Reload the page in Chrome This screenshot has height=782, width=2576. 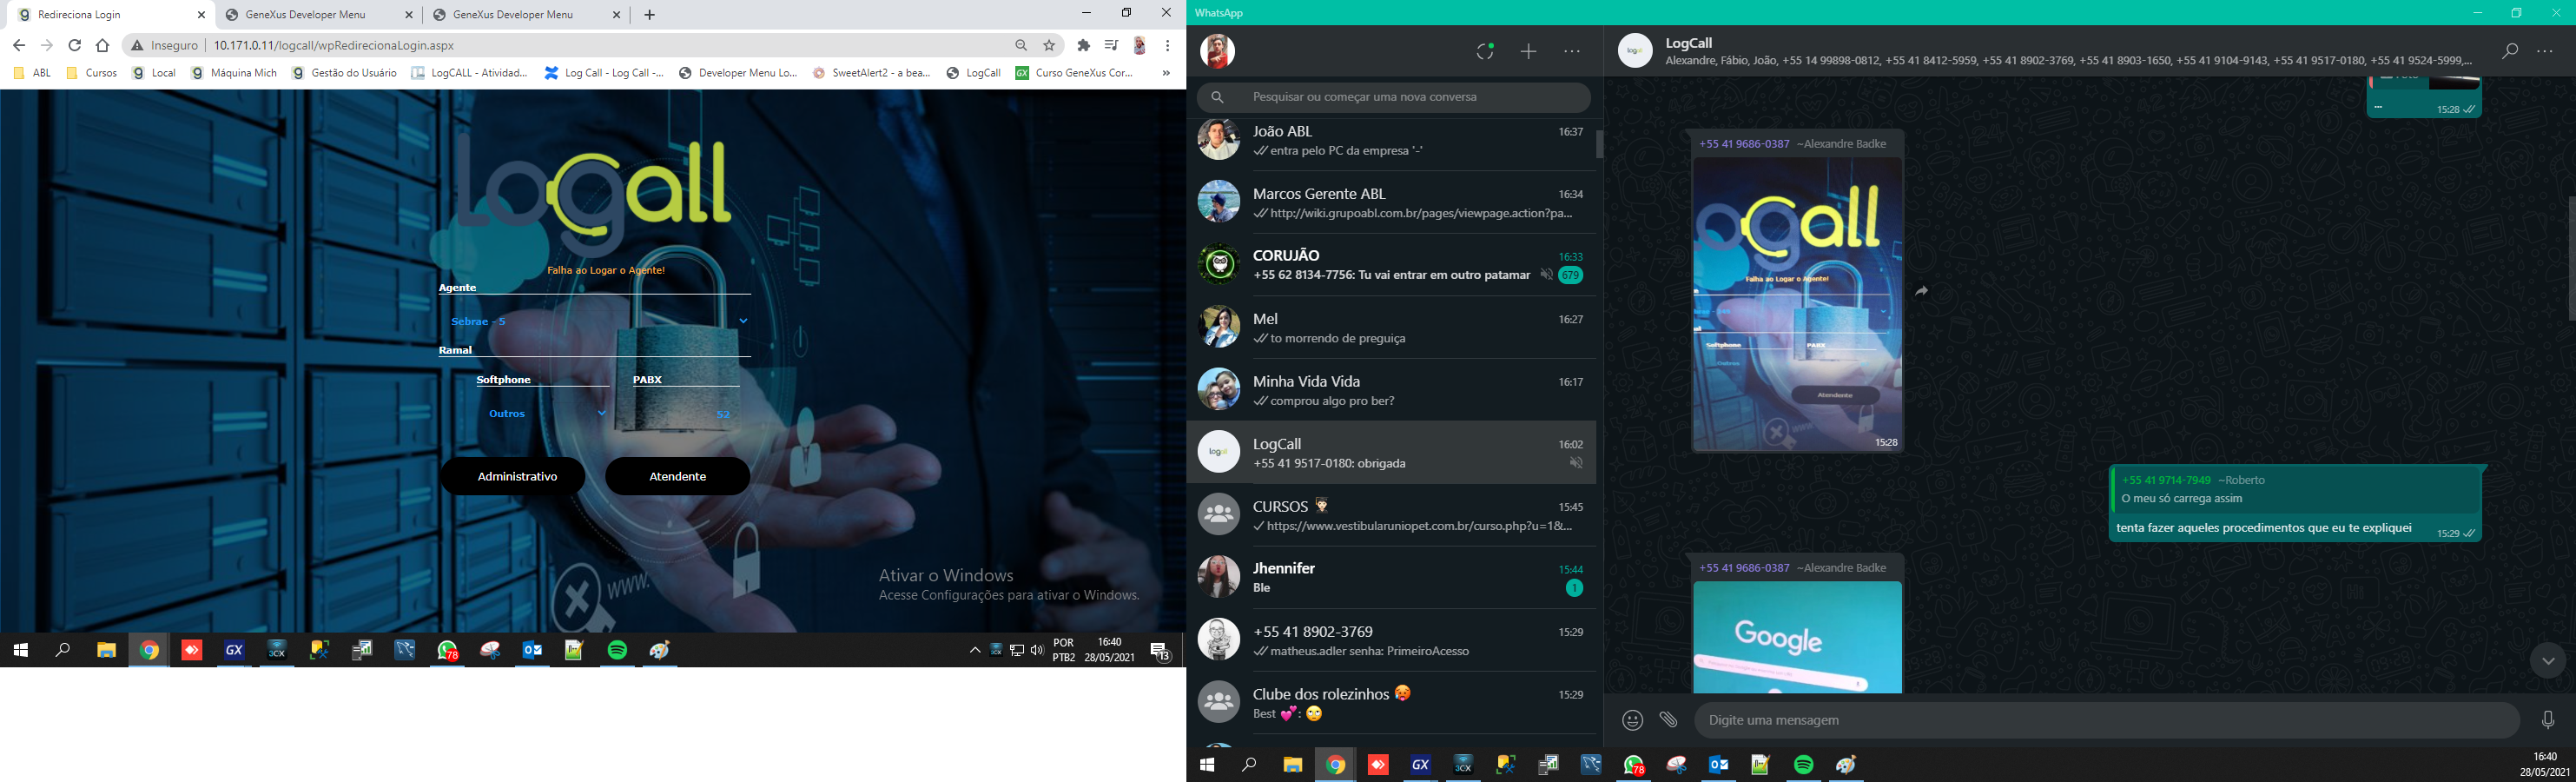click(x=74, y=45)
